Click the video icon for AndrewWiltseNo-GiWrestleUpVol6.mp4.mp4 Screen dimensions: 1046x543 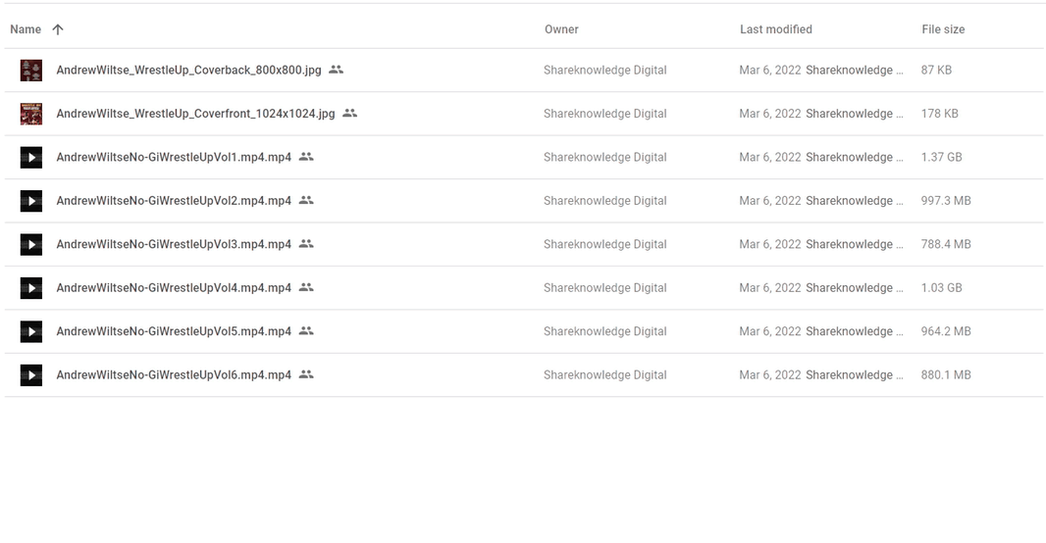coord(31,374)
